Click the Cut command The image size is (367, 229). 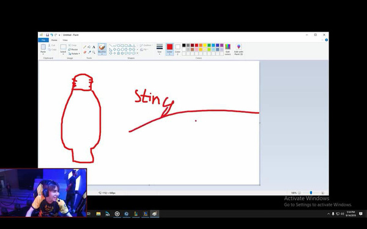52,45
